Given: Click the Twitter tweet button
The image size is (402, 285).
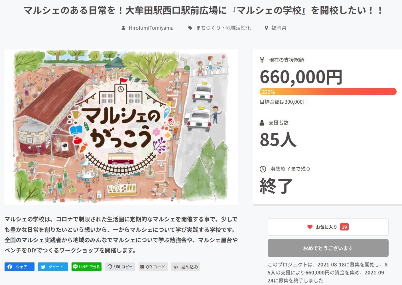Looking at the screenshot, I should (x=53, y=267).
